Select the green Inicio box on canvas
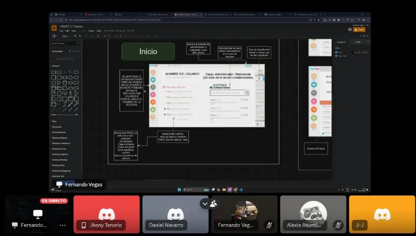Viewport: 416px width, 236px height. tap(148, 52)
